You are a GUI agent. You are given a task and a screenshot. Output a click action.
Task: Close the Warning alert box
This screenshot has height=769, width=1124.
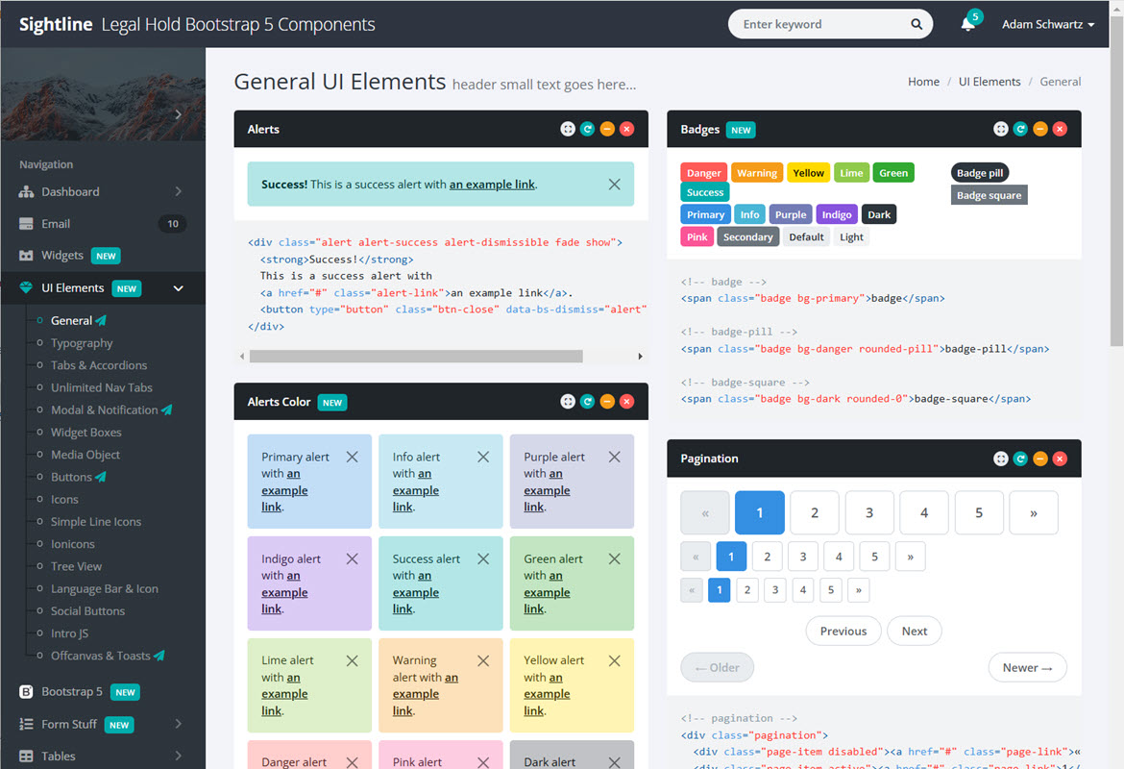483,660
